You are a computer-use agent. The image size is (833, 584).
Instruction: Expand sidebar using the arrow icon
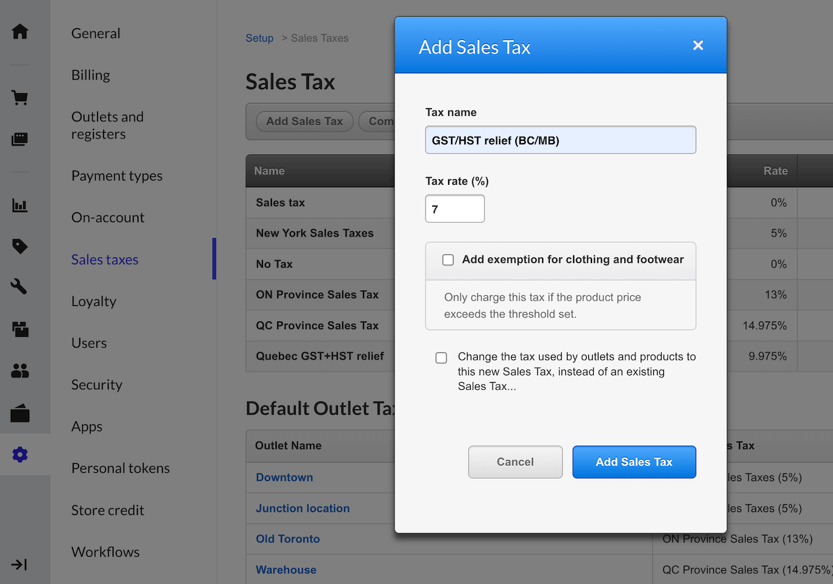pos(19,564)
